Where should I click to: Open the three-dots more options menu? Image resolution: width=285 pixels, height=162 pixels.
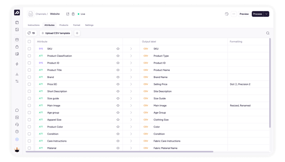point(234,14)
